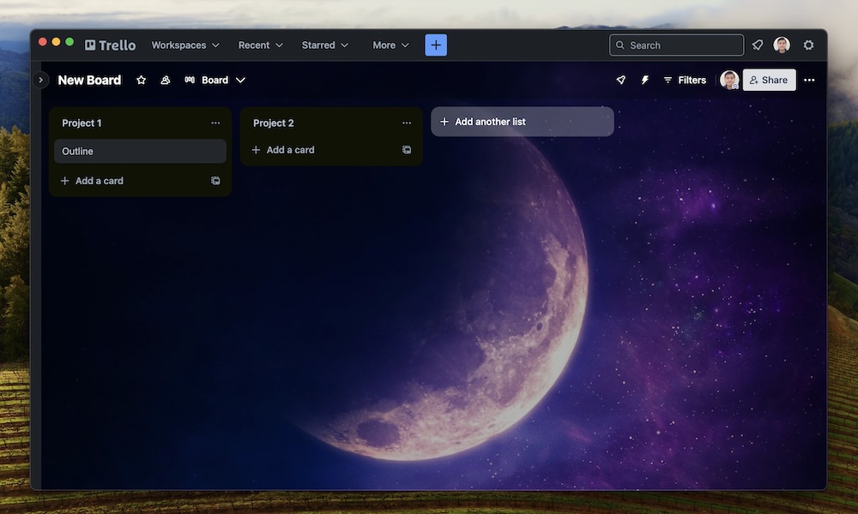Screen dimensions: 858x514
Task: Open the Starred menu
Action: point(325,45)
